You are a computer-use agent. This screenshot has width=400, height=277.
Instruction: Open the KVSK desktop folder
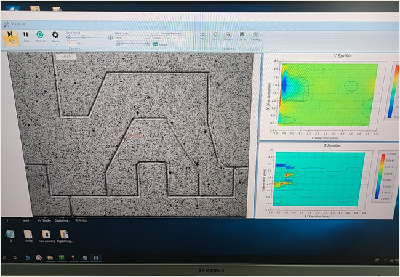coord(28,235)
